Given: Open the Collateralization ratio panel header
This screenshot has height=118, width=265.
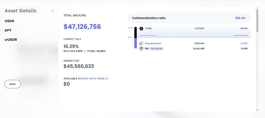Looking at the screenshot, I should tap(189, 18).
